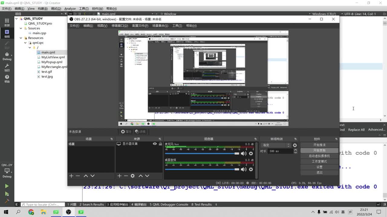Click 开始录制 to start recording
This screenshot has height=217, width=387.
(319, 150)
